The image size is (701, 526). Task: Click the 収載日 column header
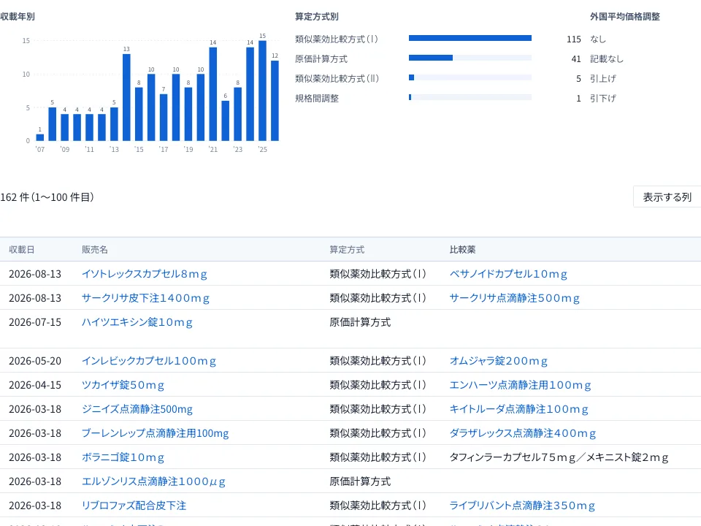pos(21,250)
